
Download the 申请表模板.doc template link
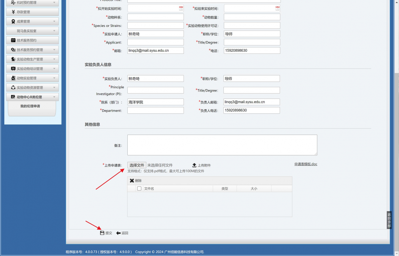(x=306, y=164)
